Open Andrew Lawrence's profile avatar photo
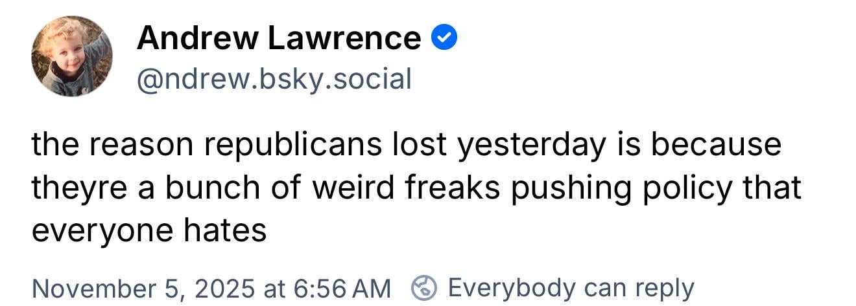This screenshot has width=856, height=306. (x=71, y=56)
